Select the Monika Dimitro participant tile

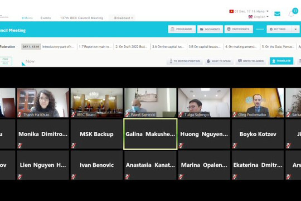(43, 134)
